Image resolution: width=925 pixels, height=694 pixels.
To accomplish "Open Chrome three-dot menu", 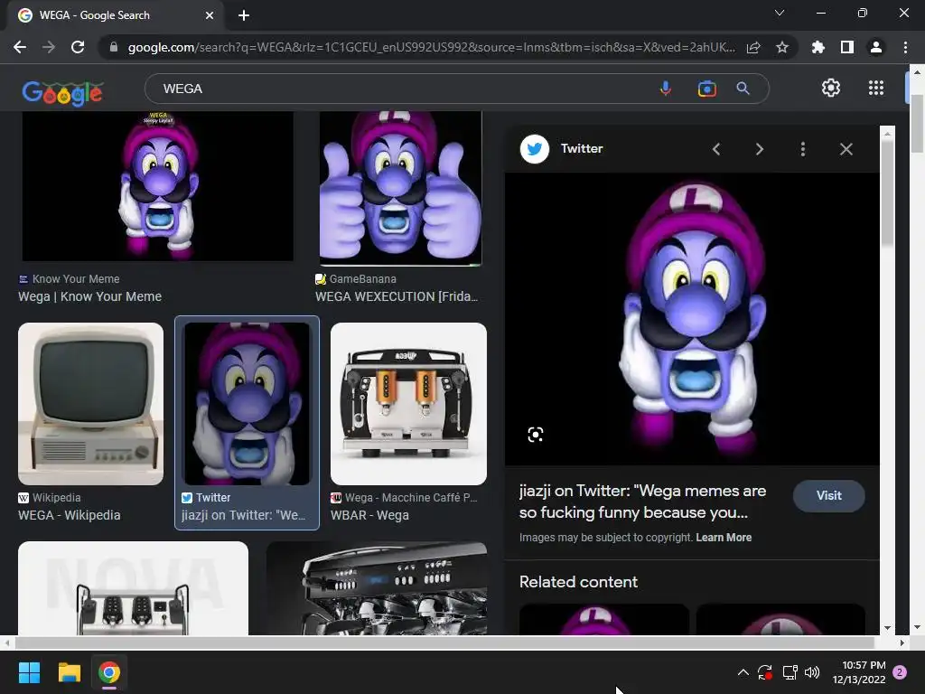I will tap(905, 47).
